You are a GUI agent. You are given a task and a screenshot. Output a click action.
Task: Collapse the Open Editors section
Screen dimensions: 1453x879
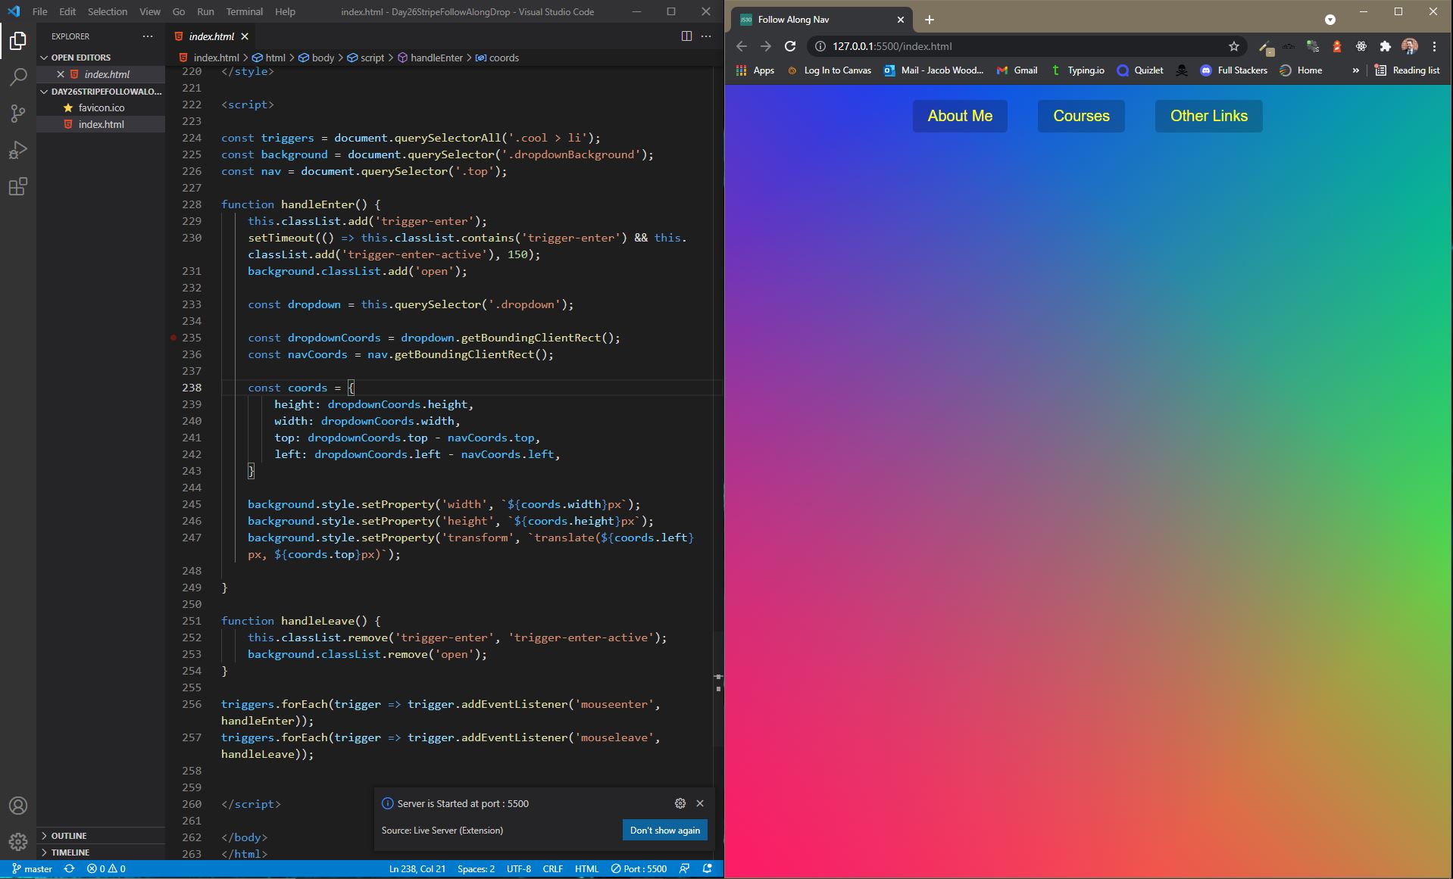click(102, 58)
